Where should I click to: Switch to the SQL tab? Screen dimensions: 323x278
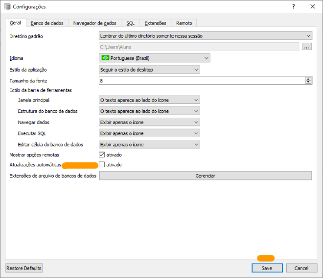tap(130, 23)
